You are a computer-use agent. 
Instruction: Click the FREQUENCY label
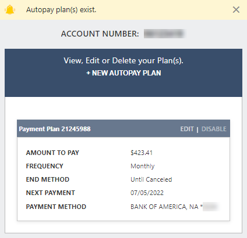tap(45, 166)
